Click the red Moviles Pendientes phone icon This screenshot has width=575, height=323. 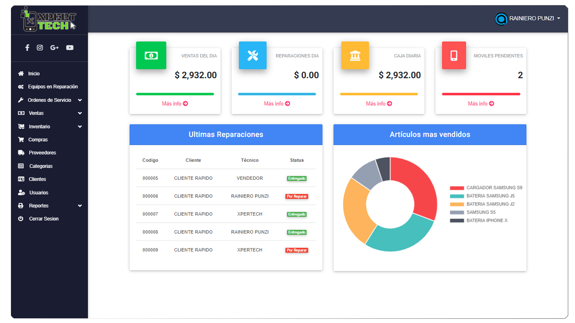tap(454, 55)
